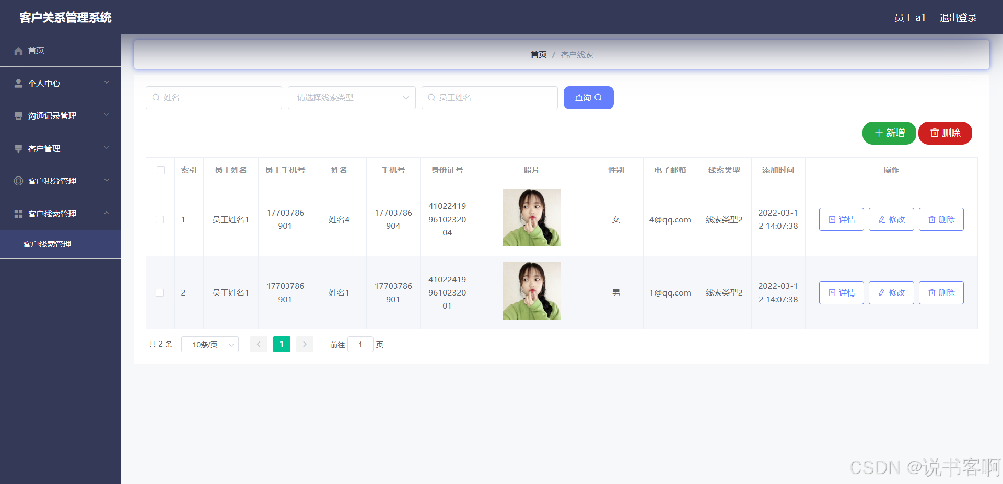Click the detail icon on 详情 for 姓名4 row
Image resolution: width=1003 pixels, height=484 pixels.
tap(832, 220)
